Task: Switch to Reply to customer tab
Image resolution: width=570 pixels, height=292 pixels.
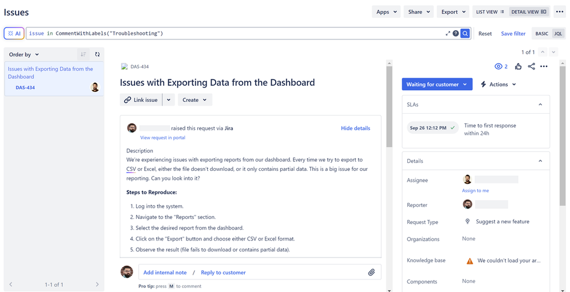Action: coord(223,273)
